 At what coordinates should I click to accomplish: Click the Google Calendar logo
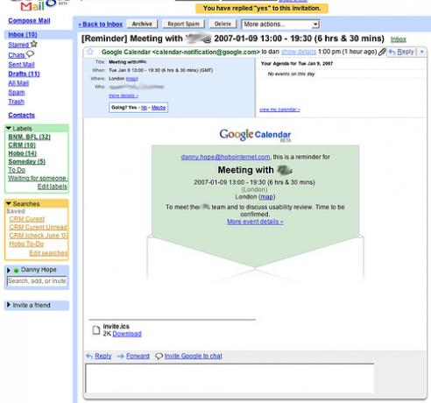pyautogui.click(x=255, y=135)
